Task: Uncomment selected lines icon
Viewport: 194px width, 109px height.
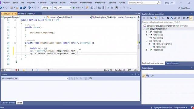Action: click(x=112, y=8)
